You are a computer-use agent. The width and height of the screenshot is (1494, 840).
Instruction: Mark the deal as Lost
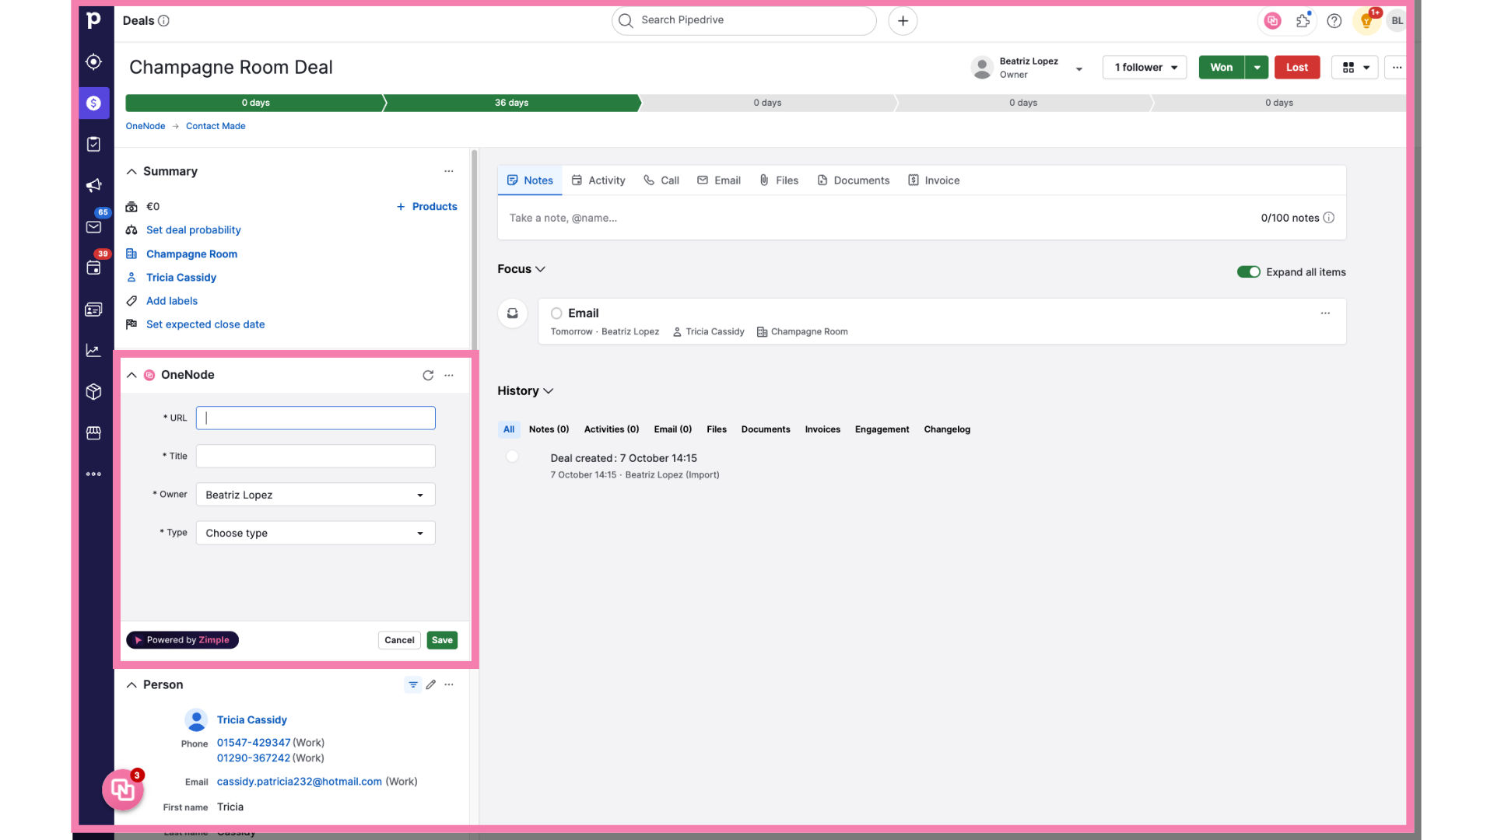point(1297,68)
